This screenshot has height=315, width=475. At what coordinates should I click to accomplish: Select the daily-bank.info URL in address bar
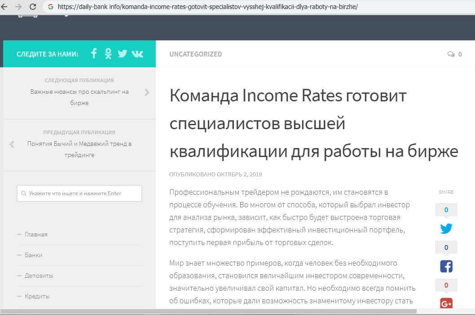point(208,7)
